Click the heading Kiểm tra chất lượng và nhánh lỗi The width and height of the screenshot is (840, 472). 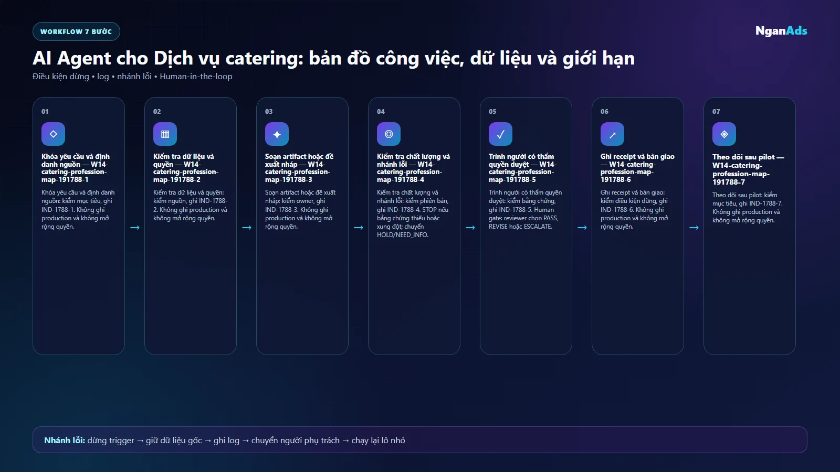tap(413, 168)
